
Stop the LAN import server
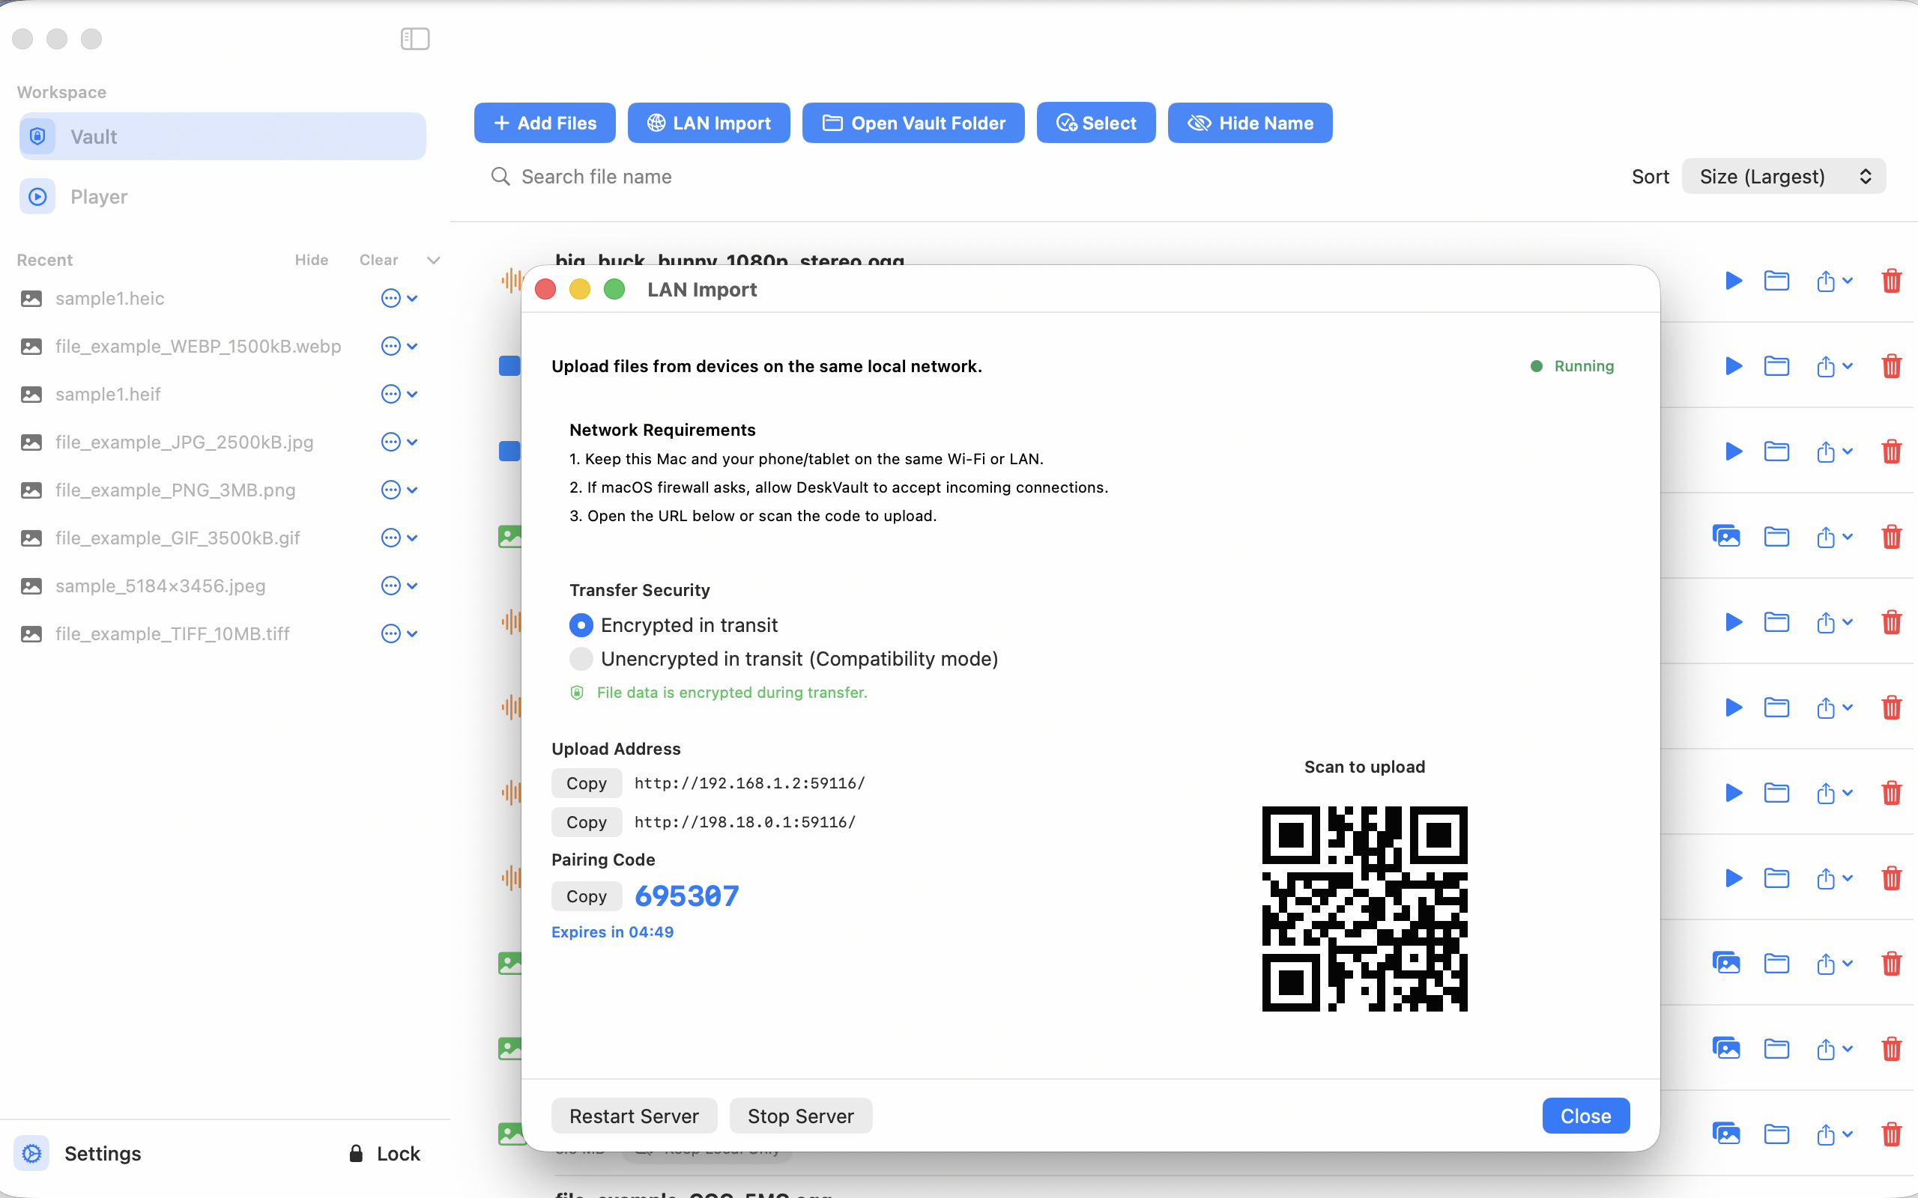[800, 1115]
